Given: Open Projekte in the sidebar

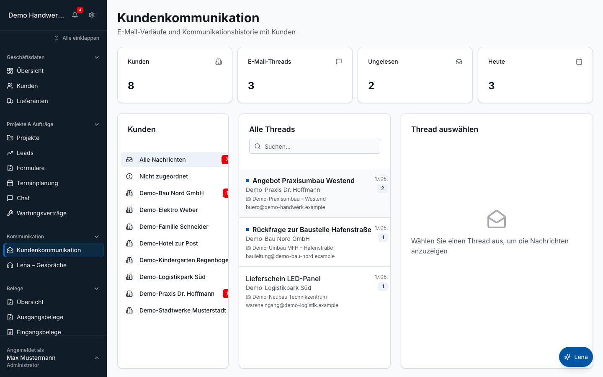Looking at the screenshot, I should [x=53, y=138].
